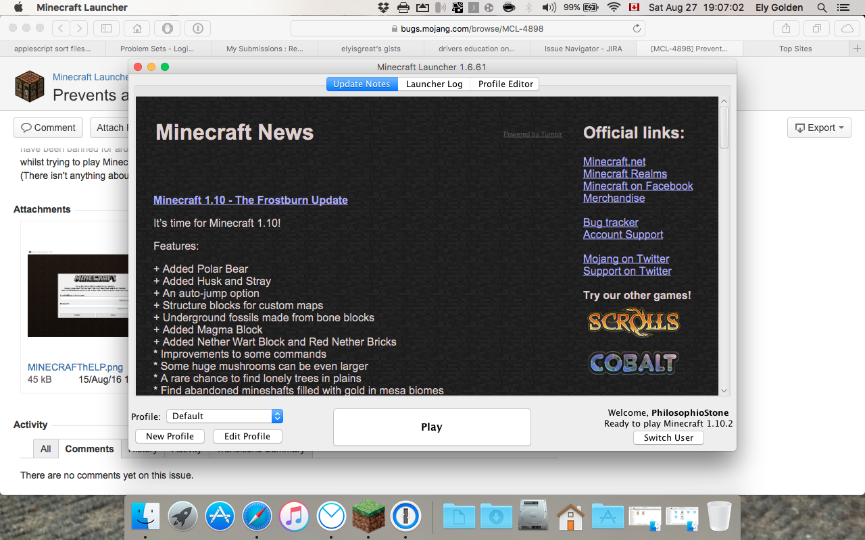Switch to the Profile Editor tab
865x540 pixels.
coord(505,84)
